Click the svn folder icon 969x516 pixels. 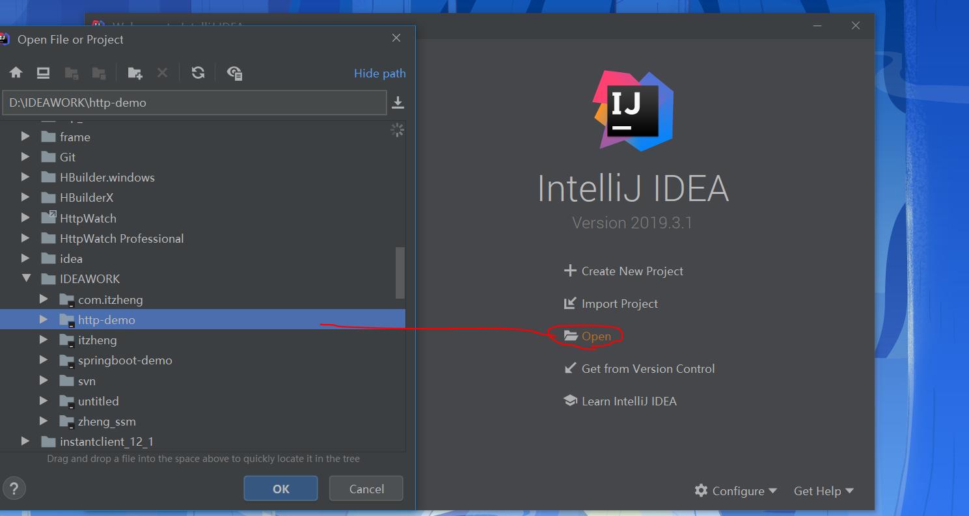pyautogui.click(x=66, y=381)
